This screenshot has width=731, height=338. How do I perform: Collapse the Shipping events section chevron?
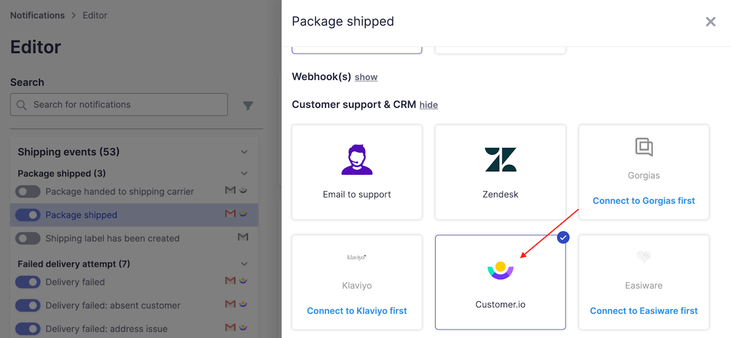pos(244,152)
